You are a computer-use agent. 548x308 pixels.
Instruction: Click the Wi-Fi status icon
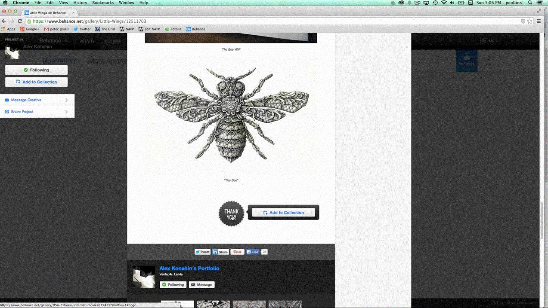coord(444,3)
